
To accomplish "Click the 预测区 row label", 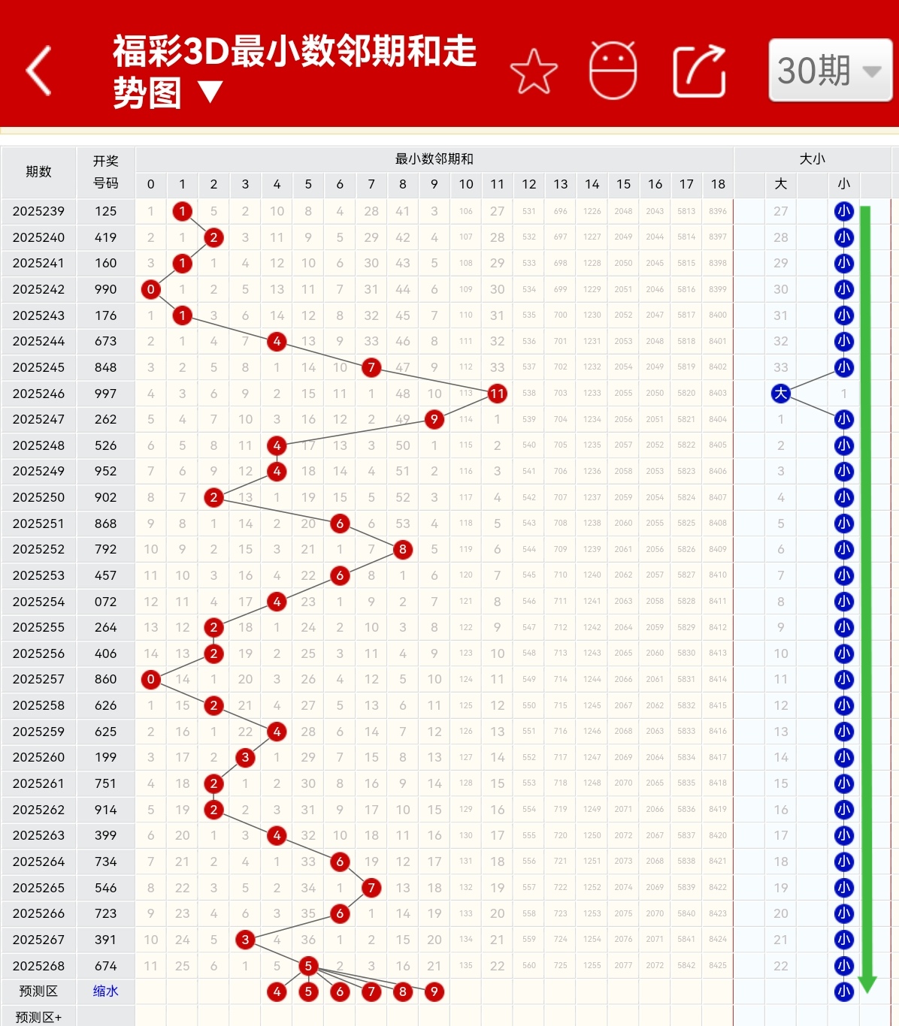I will pyautogui.click(x=38, y=991).
